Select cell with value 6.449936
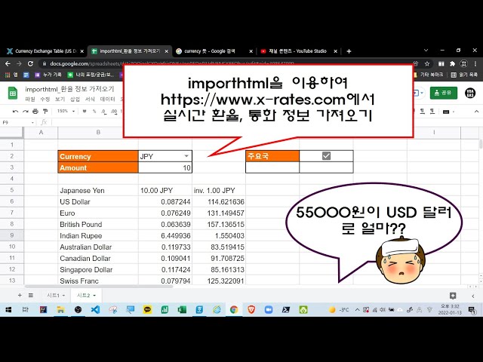 tap(165, 236)
